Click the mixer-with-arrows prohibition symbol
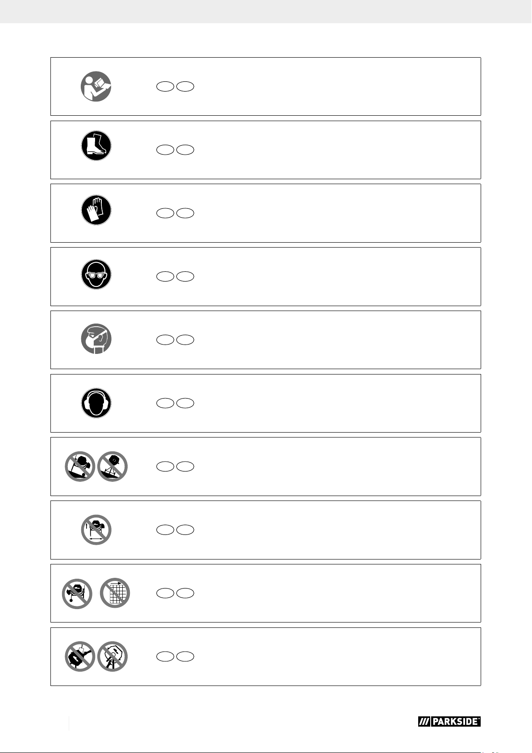532x753 pixels. (96, 530)
